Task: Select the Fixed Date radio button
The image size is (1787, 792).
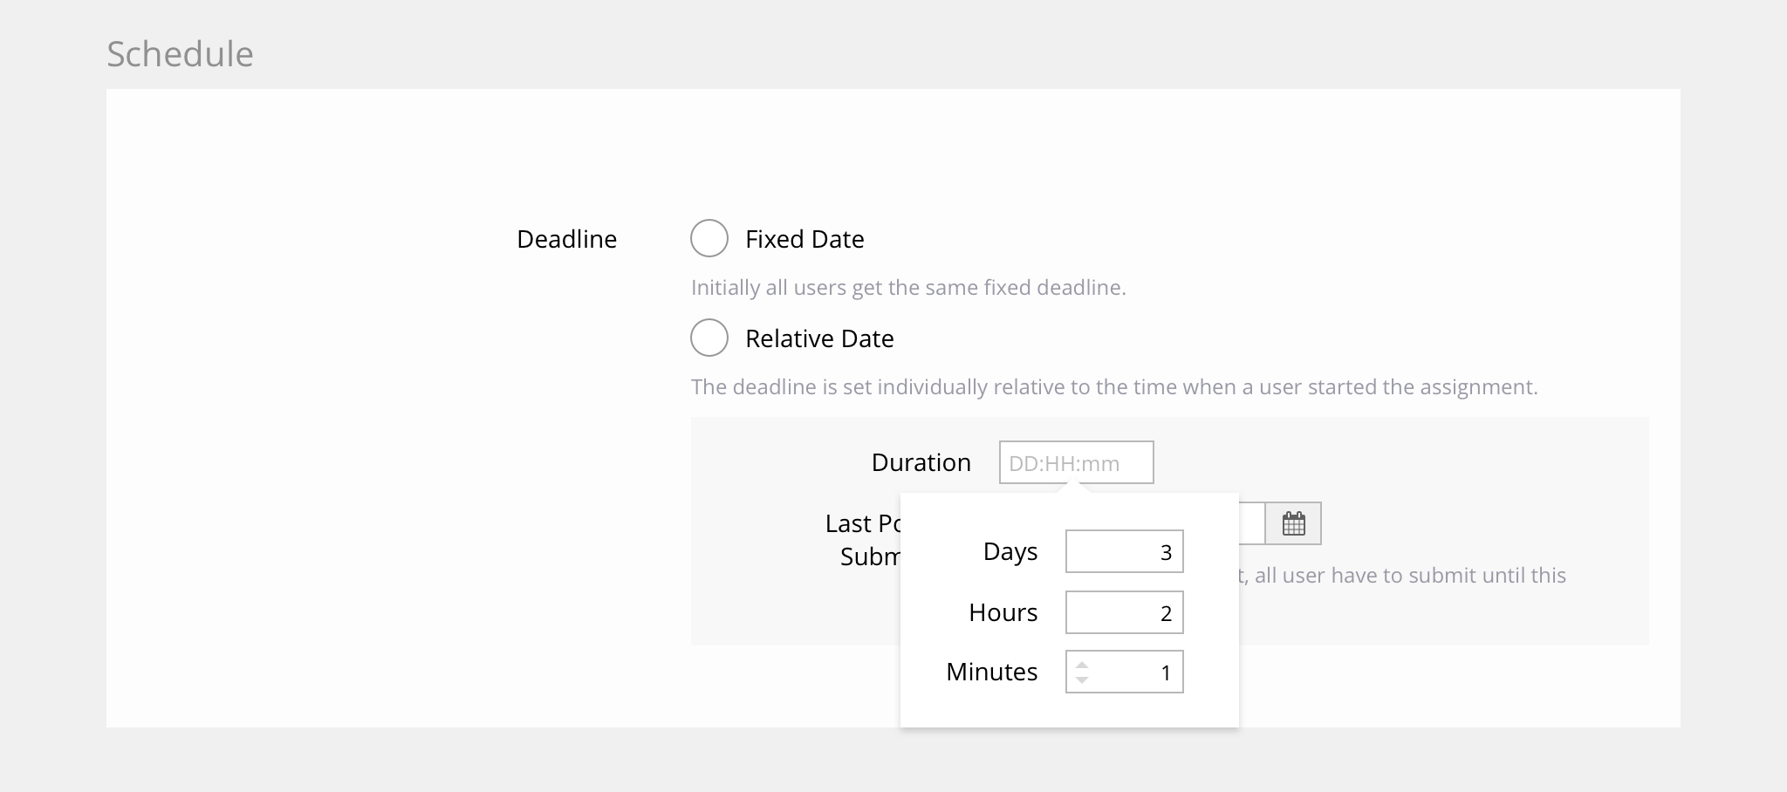Action: click(709, 238)
